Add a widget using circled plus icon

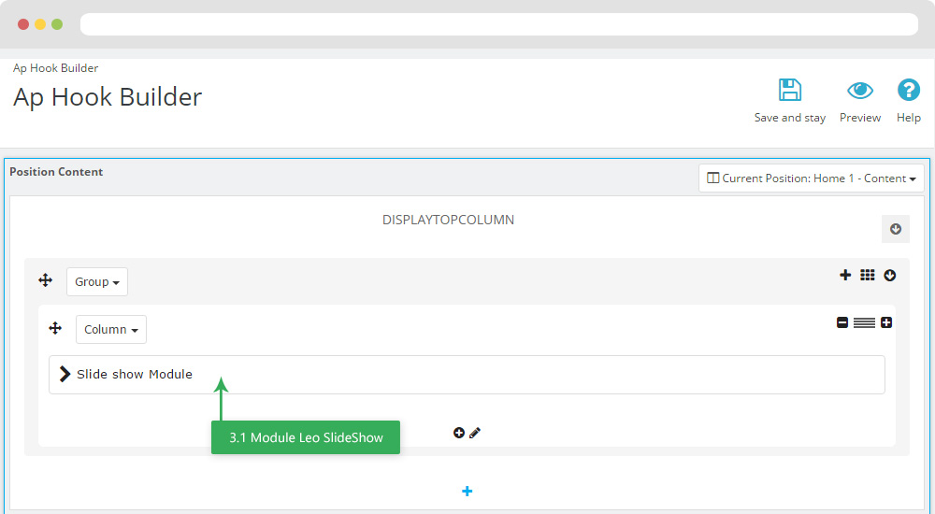pyautogui.click(x=458, y=433)
